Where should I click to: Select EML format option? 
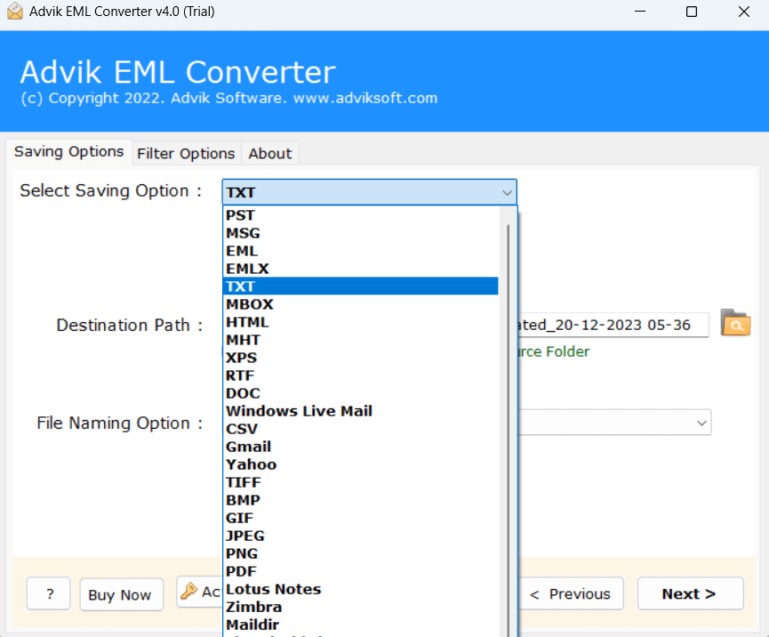click(360, 251)
